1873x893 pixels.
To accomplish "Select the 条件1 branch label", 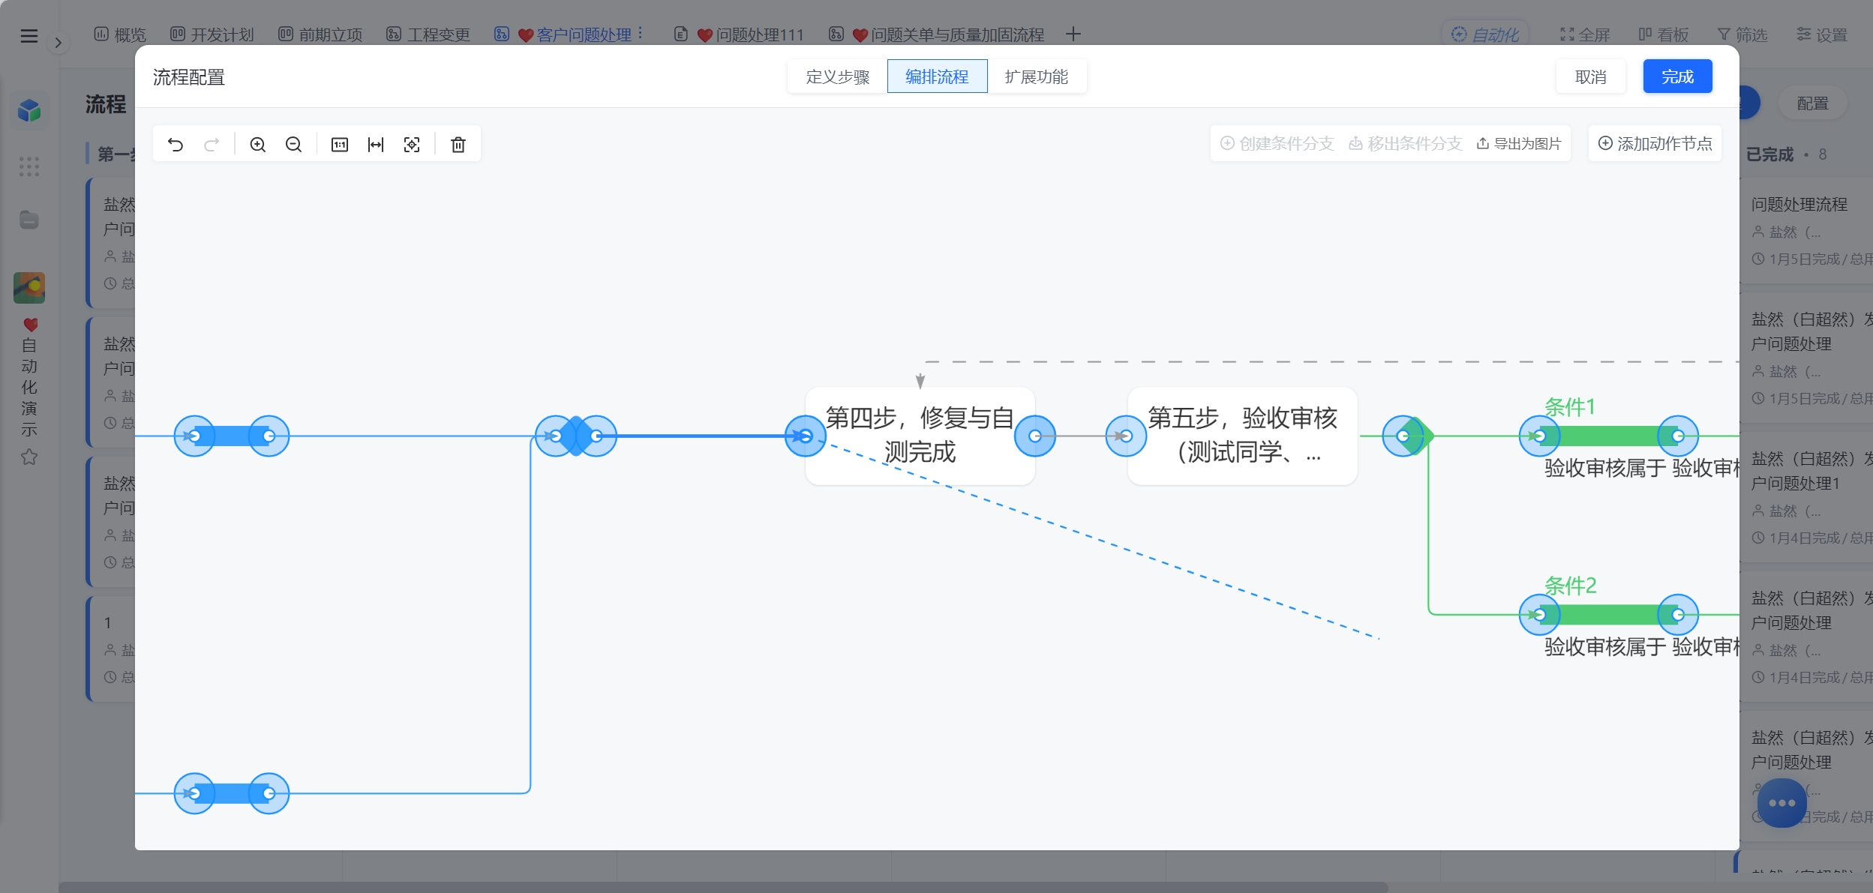I will pos(1569,407).
